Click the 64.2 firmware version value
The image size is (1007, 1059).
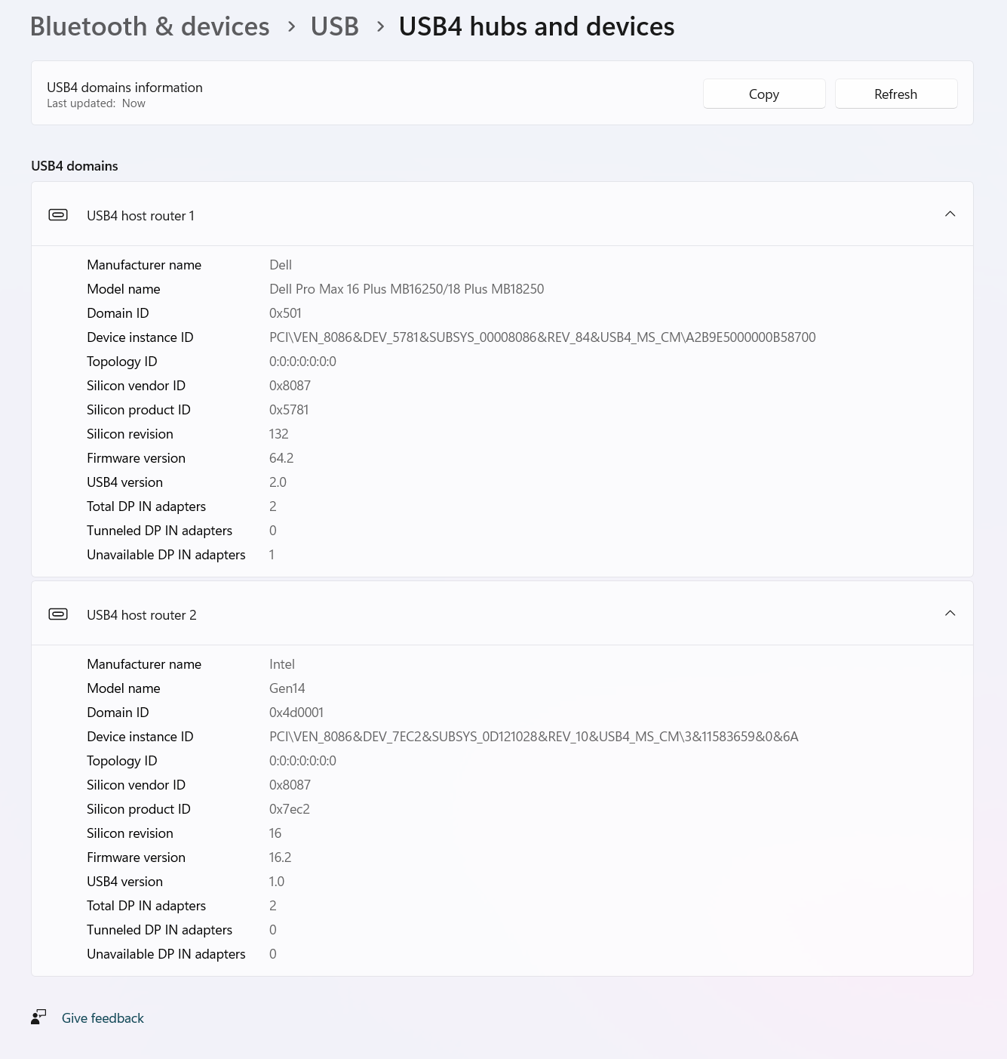281,458
